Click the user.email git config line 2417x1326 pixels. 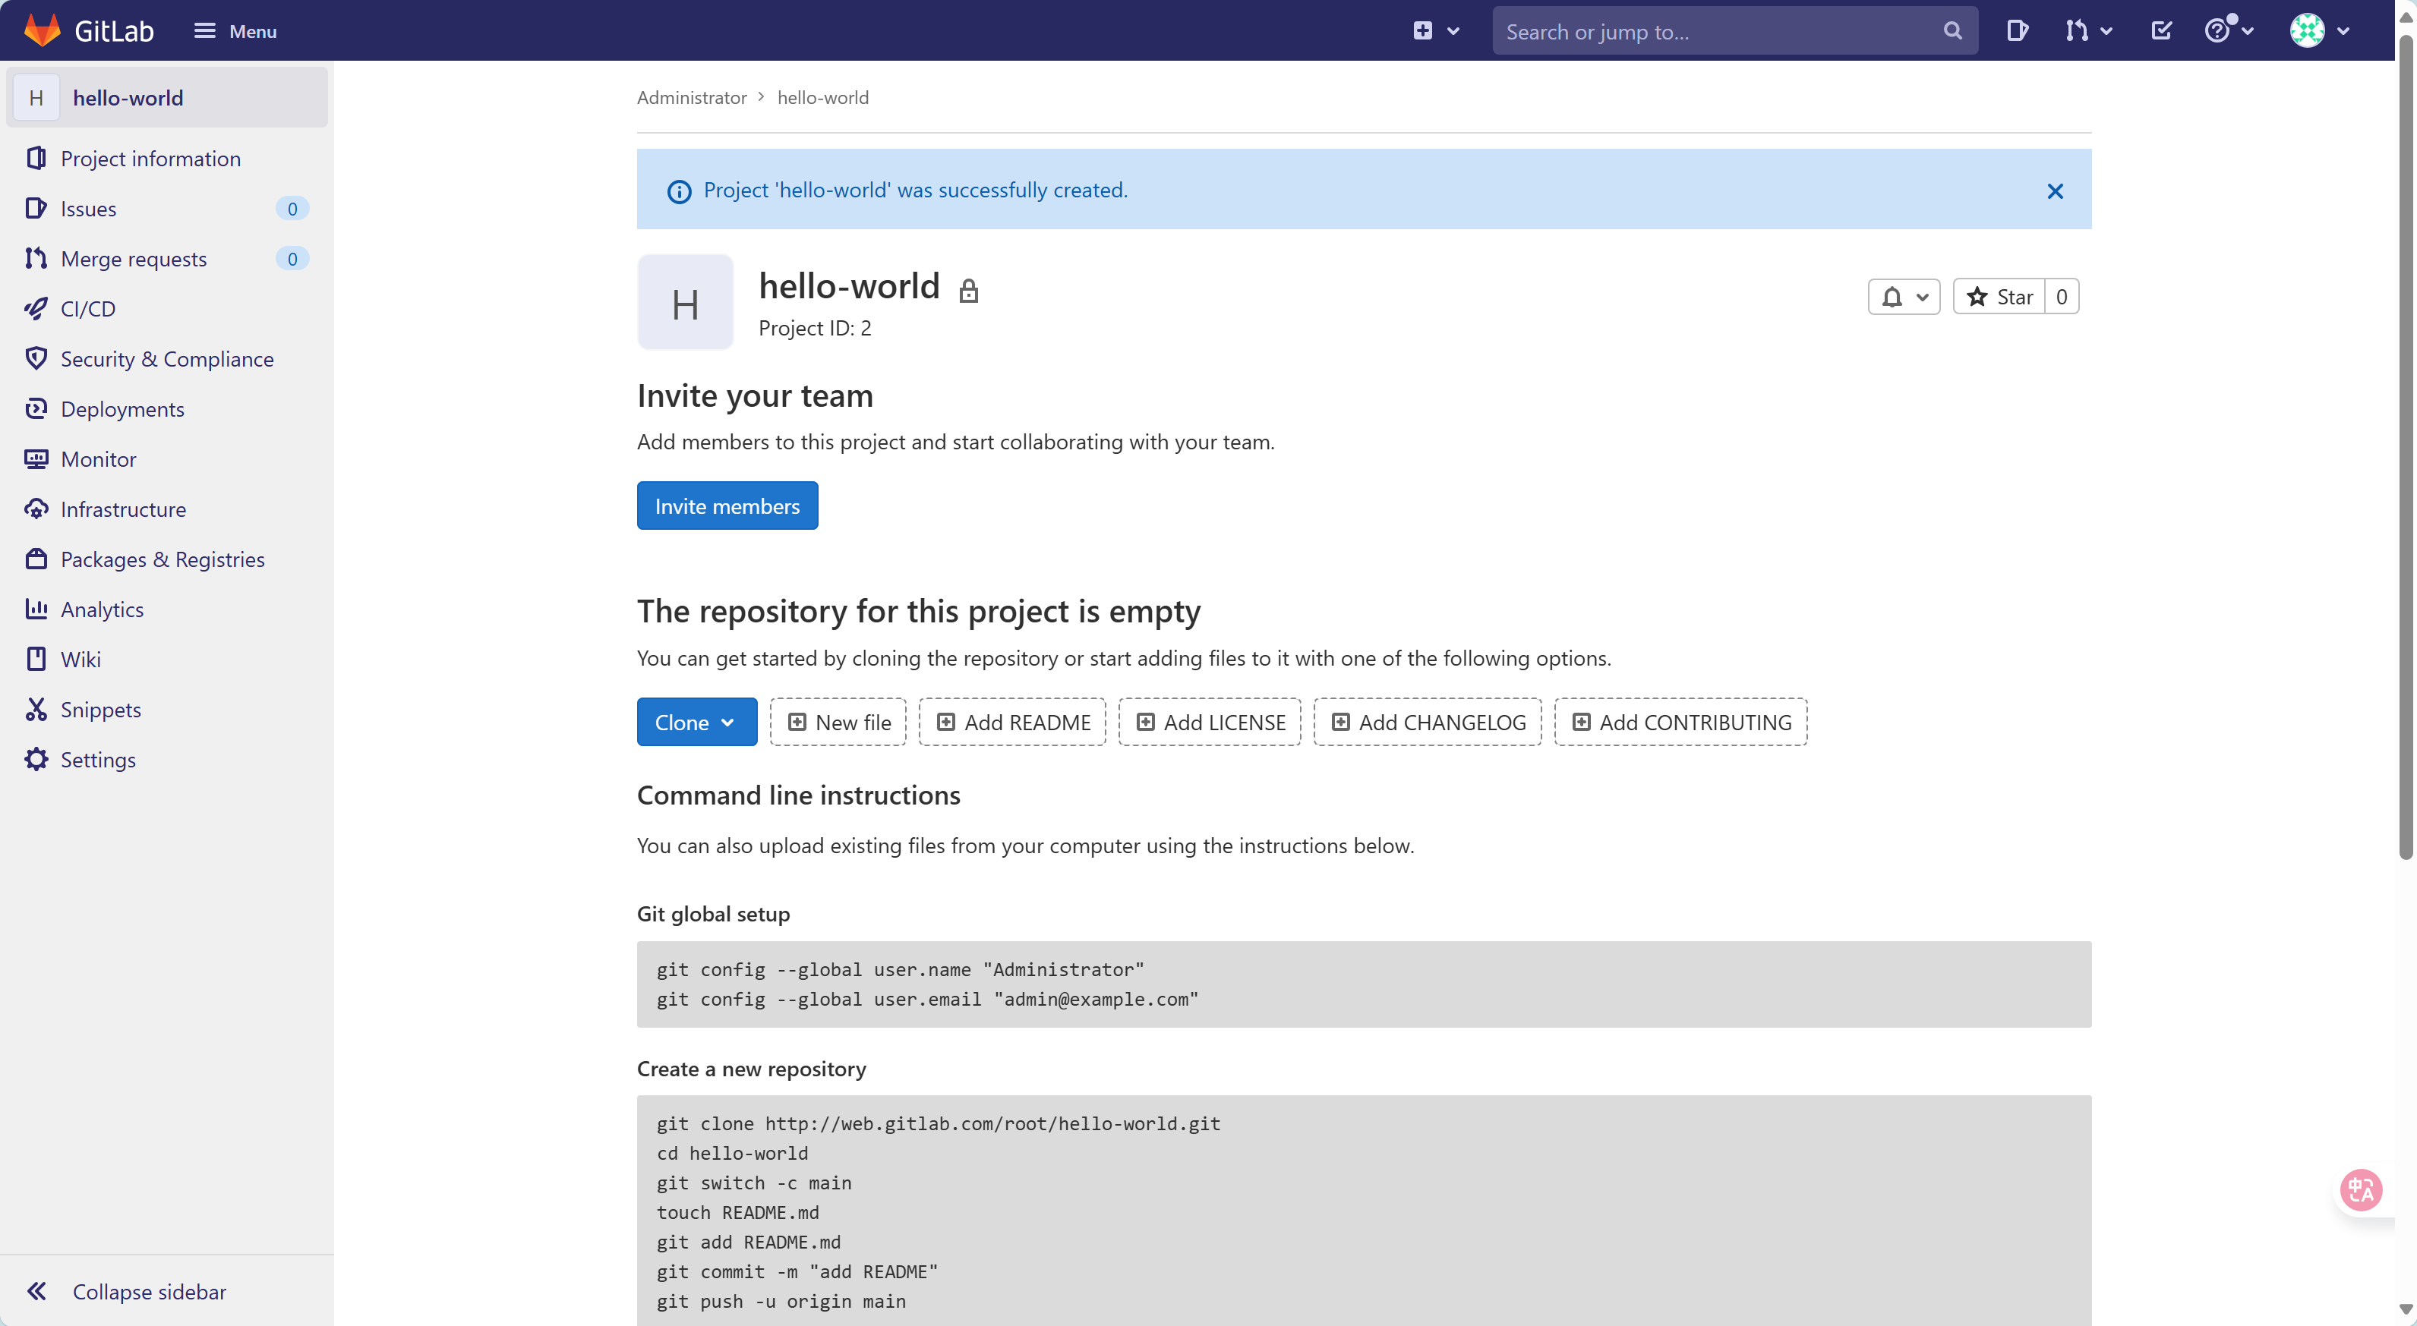tap(927, 999)
